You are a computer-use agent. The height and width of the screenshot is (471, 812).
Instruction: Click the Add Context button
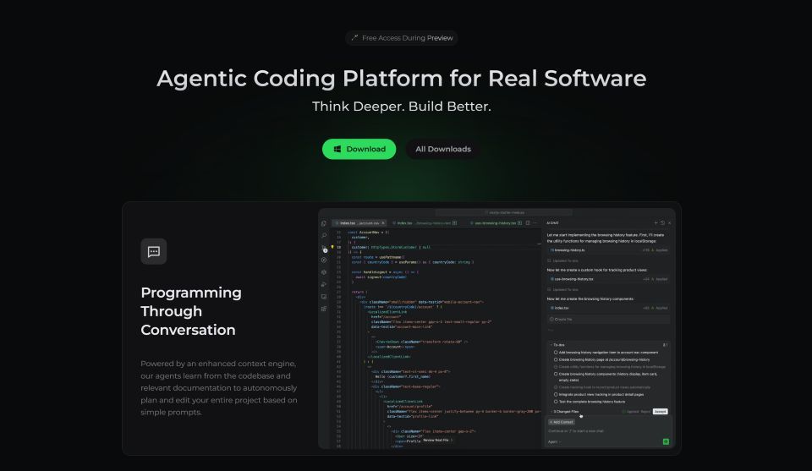point(562,422)
